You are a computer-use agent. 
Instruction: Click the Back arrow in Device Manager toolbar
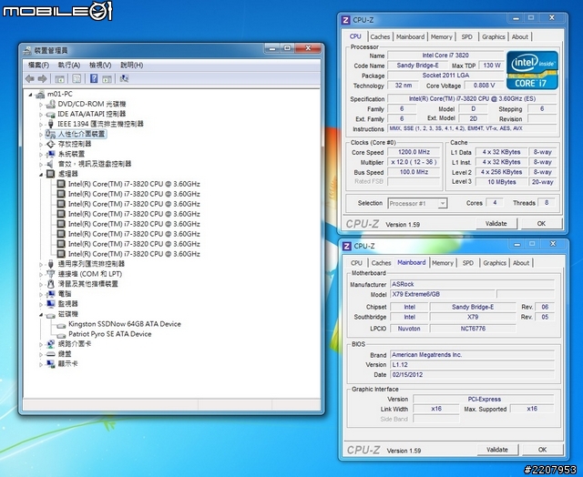tap(29, 78)
